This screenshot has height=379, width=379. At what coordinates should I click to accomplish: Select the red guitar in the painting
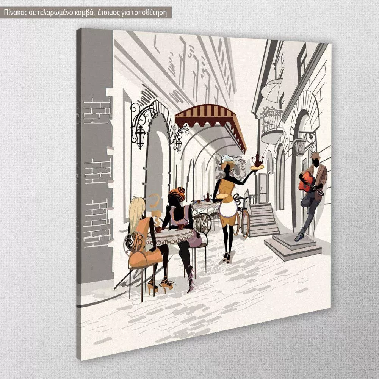[x=307, y=183]
